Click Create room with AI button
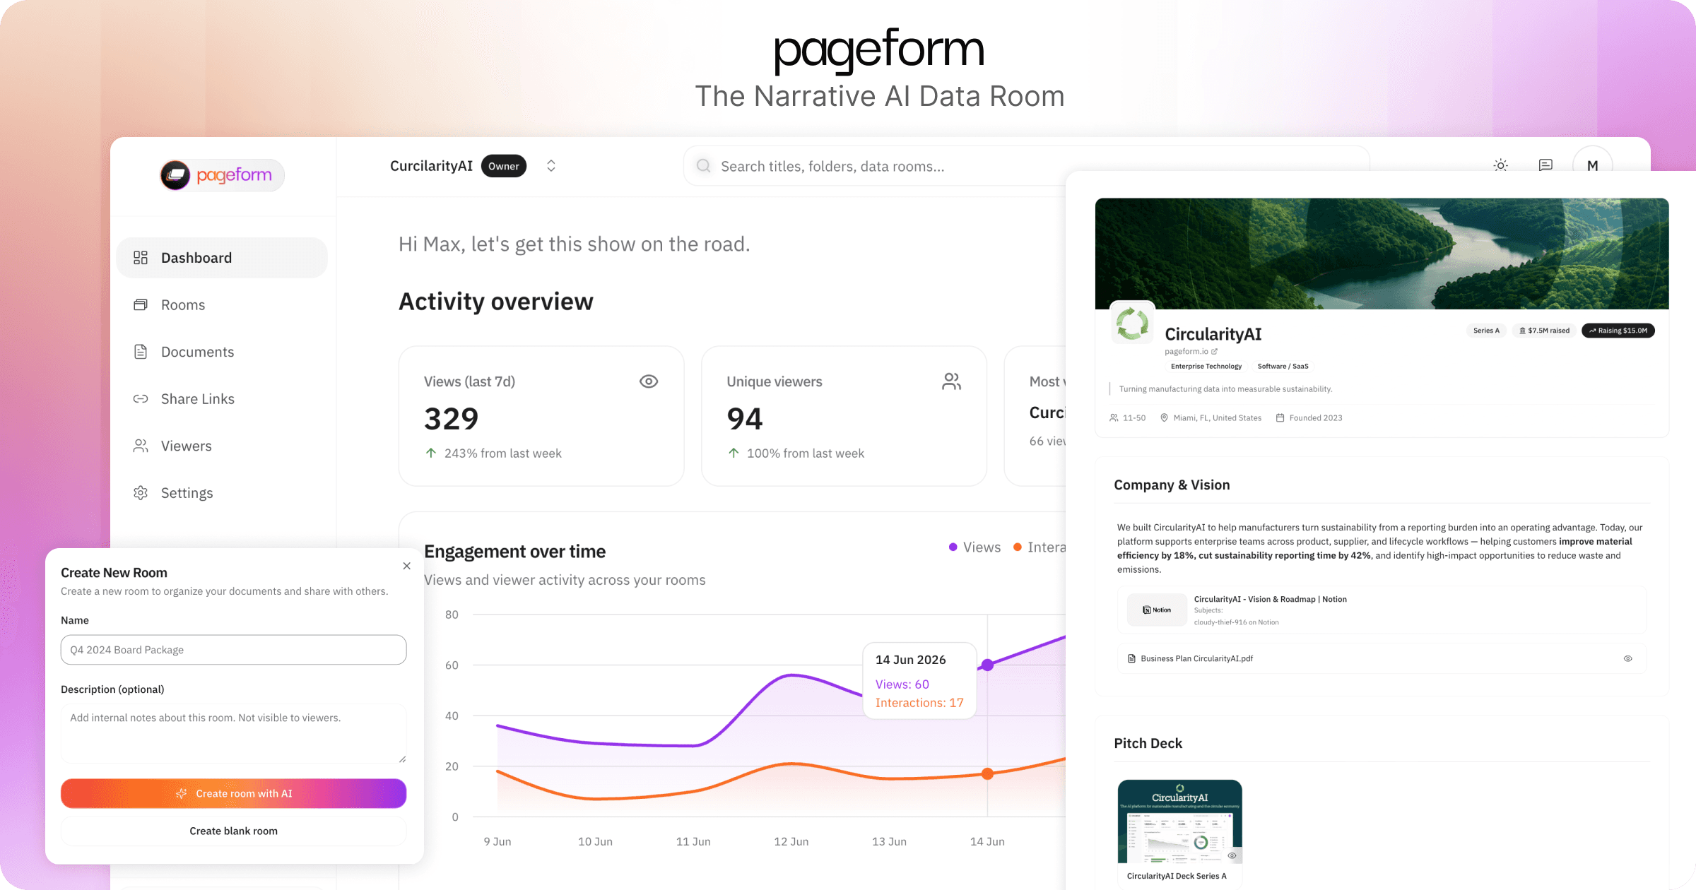Image resolution: width=1696 pixels, height=890 pixels. pyautogui.click(x=233, y=793)
